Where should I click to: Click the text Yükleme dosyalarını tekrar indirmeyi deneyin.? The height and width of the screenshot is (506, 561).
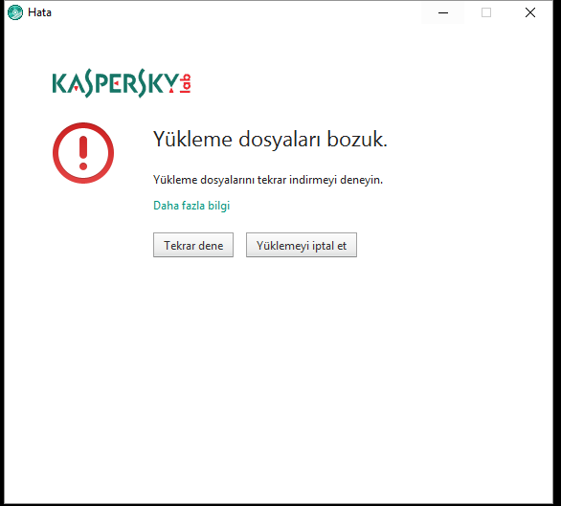(x=268, y=180)
